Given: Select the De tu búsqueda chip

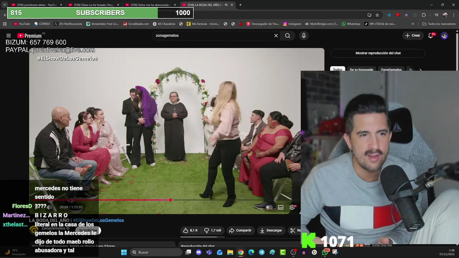Looking at the screenshot, I should click(x=361, y=70).
